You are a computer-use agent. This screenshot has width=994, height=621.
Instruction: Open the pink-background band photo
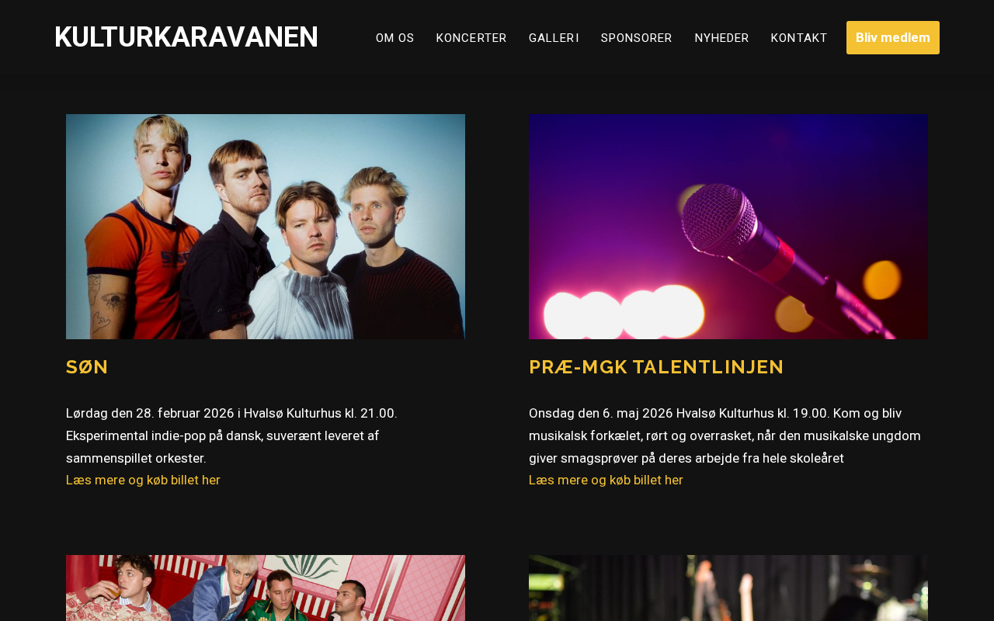[x=266, y=588]
